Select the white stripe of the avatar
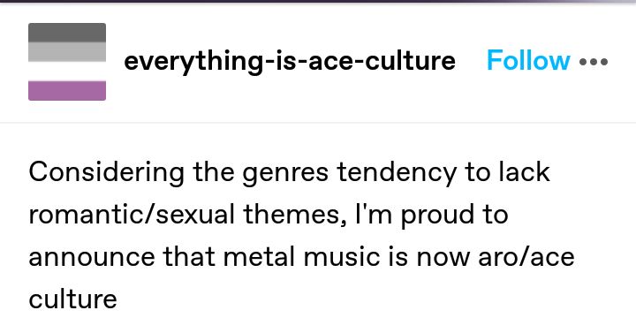The image size is (636, 333). (67, 72)
